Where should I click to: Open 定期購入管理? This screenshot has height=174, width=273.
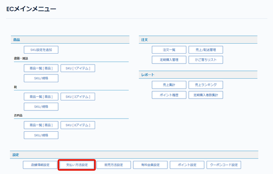(x=169, y=60)
